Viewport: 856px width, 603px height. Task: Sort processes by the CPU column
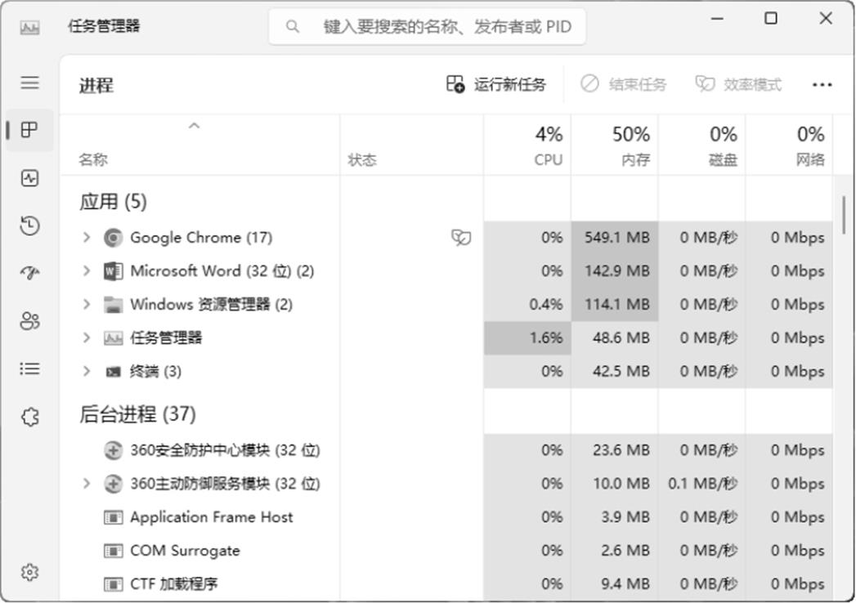[x=527, y=145]
